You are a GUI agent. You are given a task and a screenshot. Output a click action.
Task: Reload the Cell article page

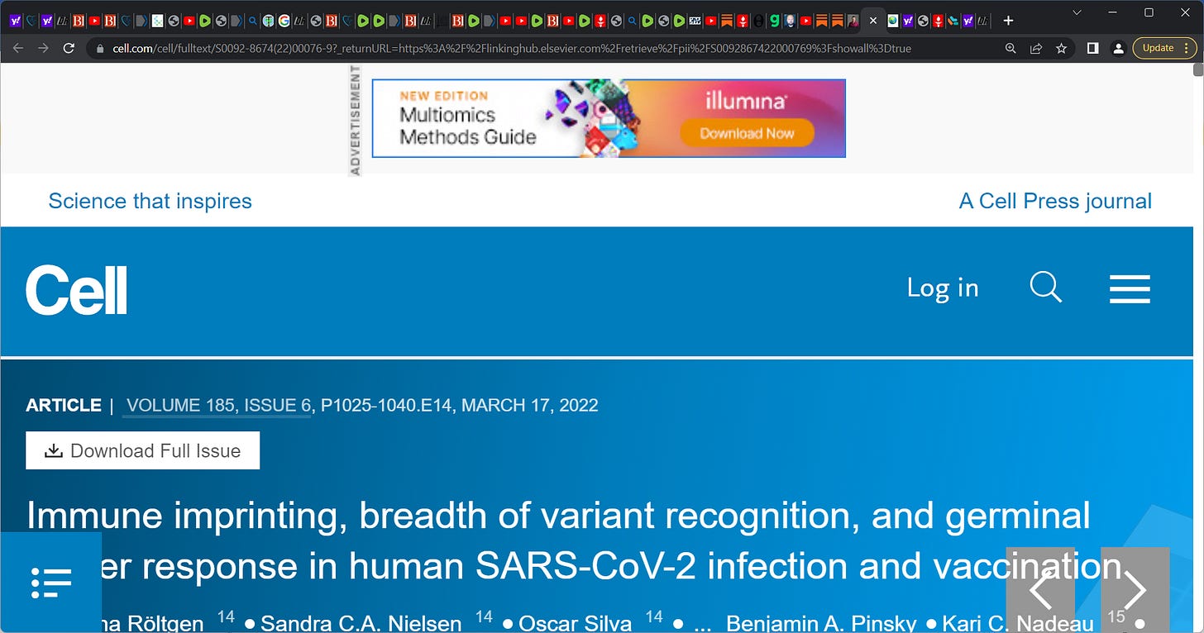tap(70, 48)
